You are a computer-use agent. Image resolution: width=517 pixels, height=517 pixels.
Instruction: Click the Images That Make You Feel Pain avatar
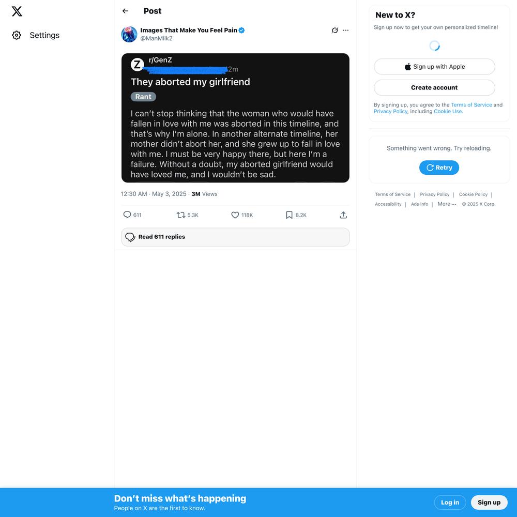point(129,34)
